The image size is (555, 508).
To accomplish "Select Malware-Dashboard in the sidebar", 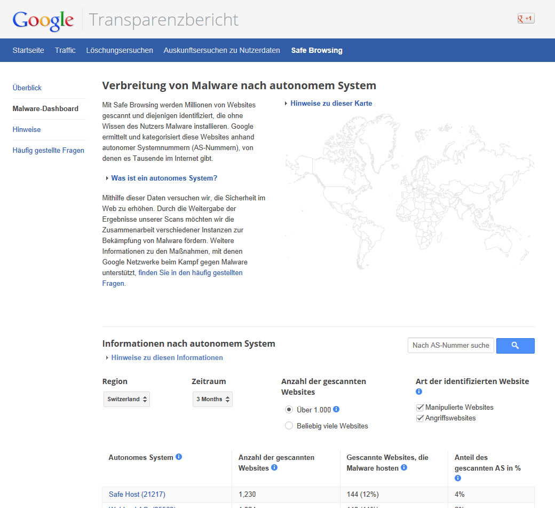I will click(x=45, y=109).
